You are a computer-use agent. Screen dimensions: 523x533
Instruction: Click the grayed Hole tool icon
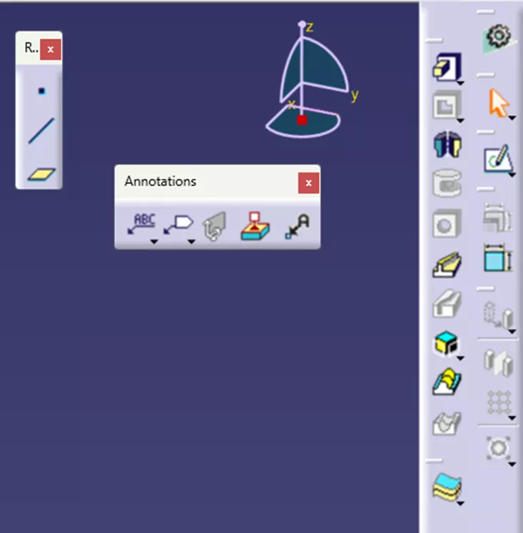447,223
